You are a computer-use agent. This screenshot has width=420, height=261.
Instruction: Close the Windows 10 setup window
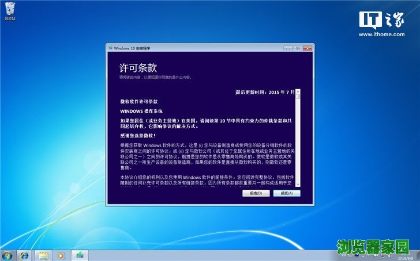pos(307,48)
